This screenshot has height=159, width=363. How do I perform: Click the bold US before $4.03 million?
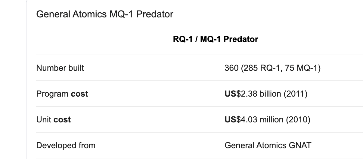[x=230, y=120]
